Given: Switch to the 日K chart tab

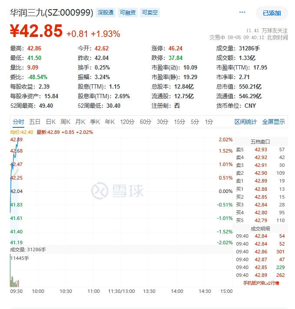Looking at the screenshot, I should (51, 122).
